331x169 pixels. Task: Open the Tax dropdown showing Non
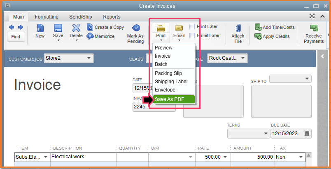pos(301,157)
